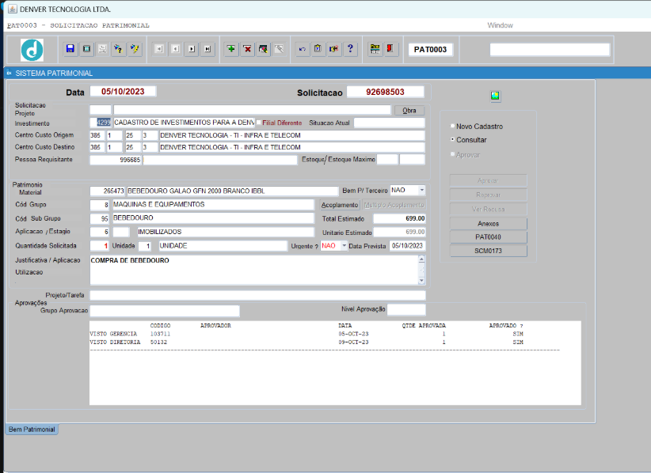
Task: Click the Justificativa text box scrollbar down arrow
Action: point(421,281)
